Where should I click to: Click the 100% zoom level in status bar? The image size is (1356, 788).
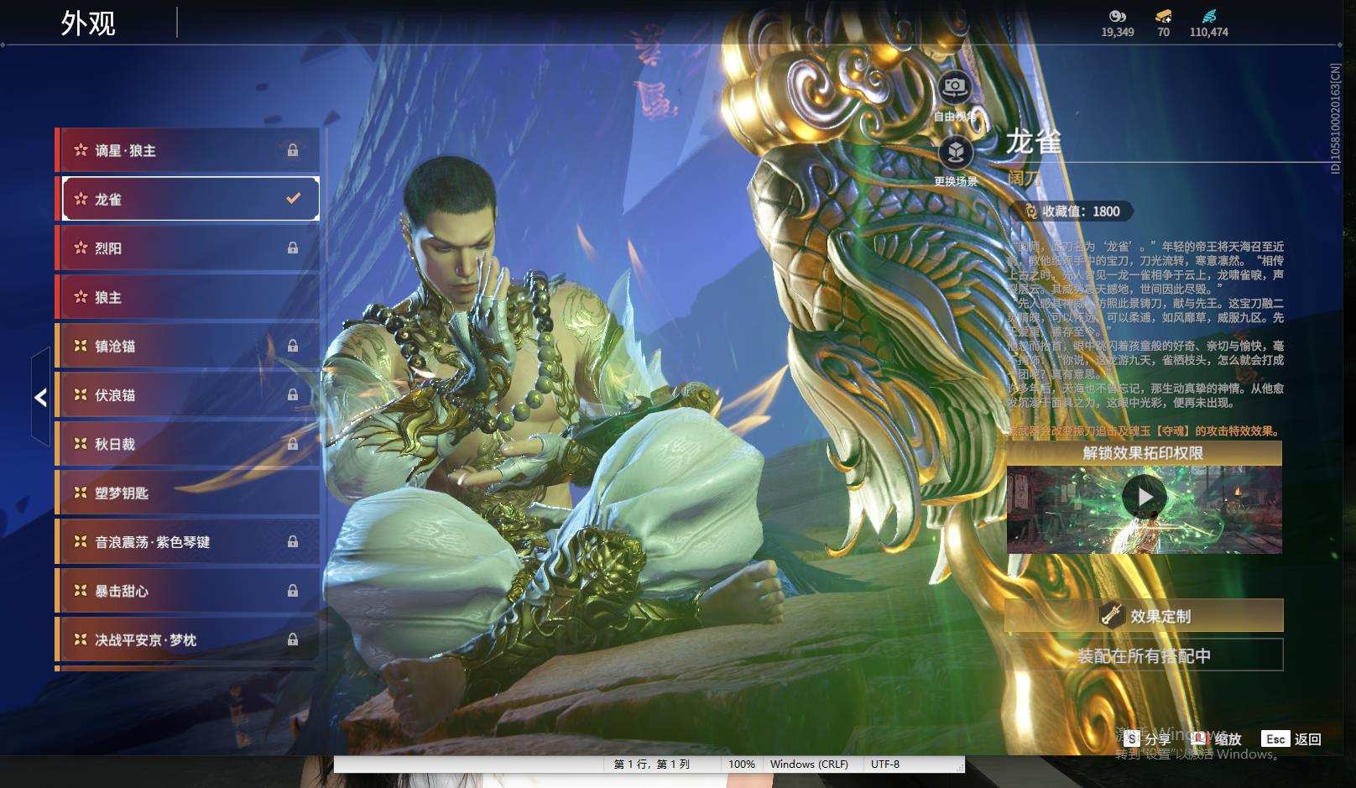(742, 765)
